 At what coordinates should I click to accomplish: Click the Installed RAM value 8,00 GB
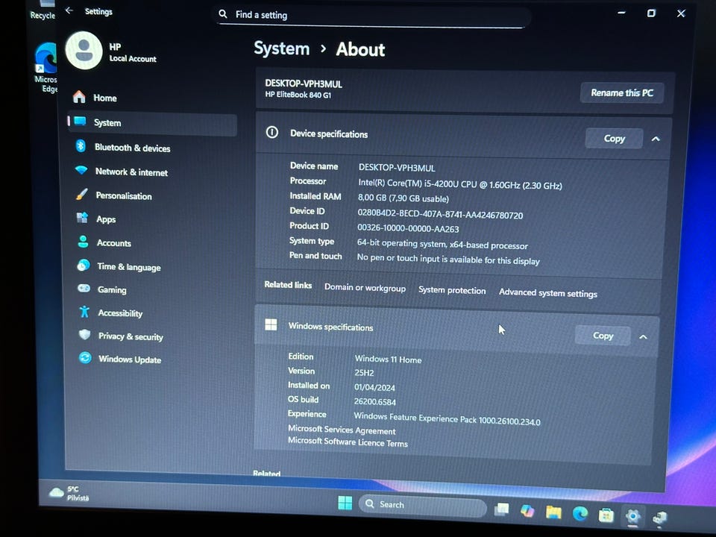tap(403, 198)
